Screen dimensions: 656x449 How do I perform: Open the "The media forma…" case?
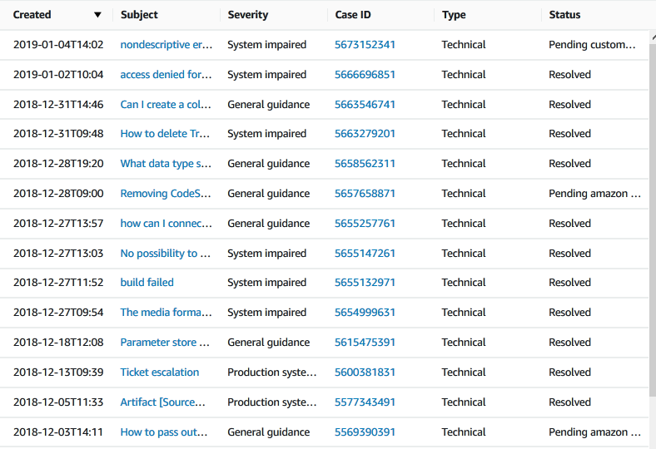(x=166, y=313)
